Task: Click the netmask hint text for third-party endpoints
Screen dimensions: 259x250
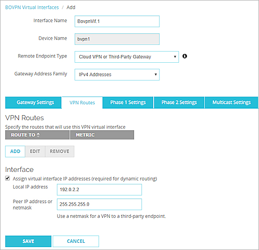Action: 111,216
